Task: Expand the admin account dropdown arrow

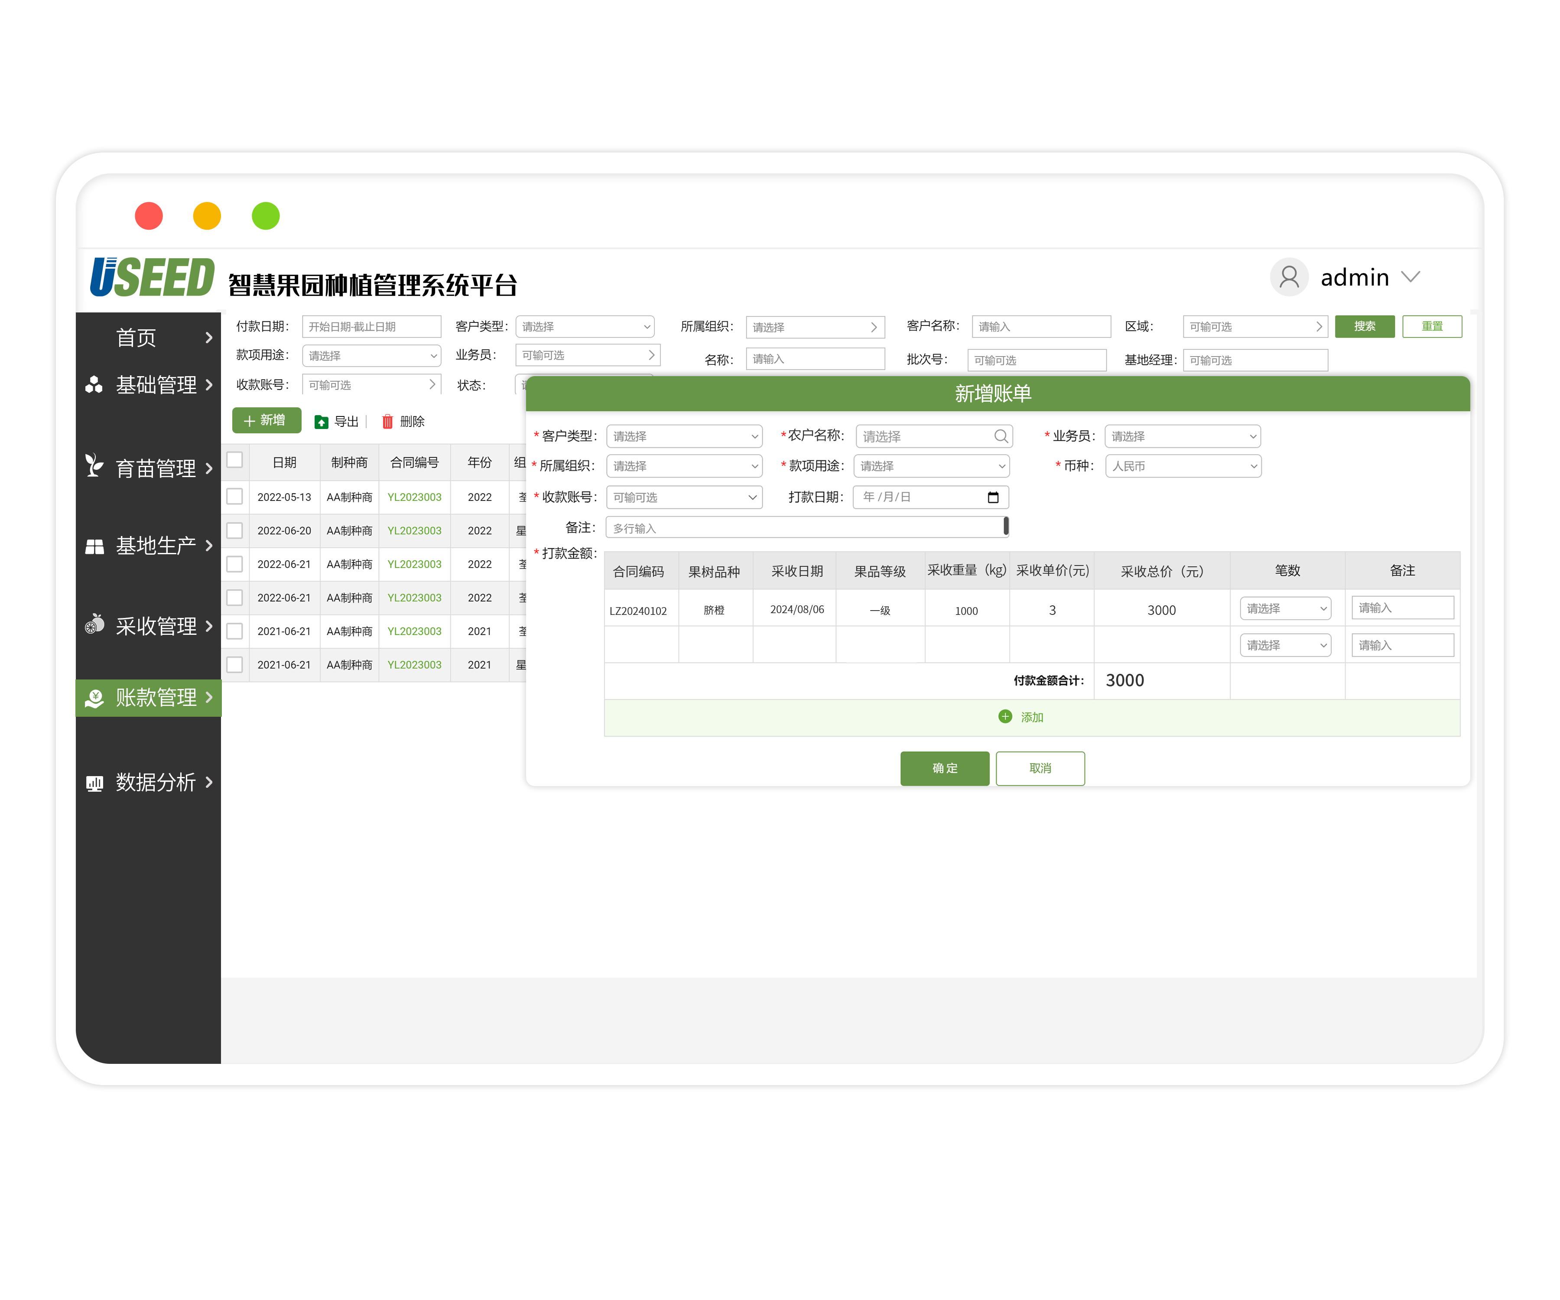Action: tap(1410, 277)
